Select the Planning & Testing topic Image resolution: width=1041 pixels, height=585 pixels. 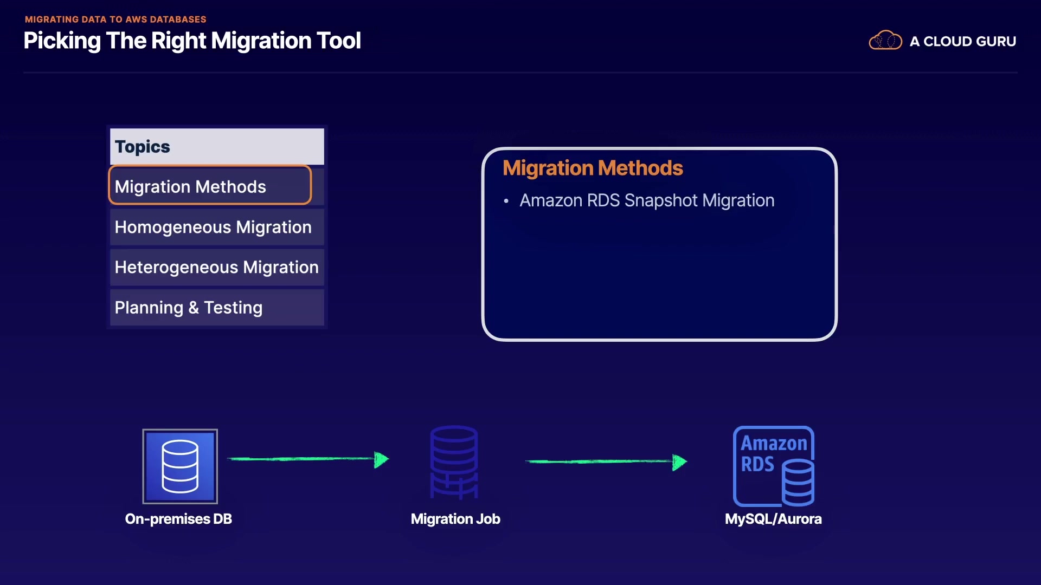point(216,308)
